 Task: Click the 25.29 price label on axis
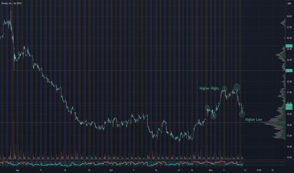(x=289, y=46)
